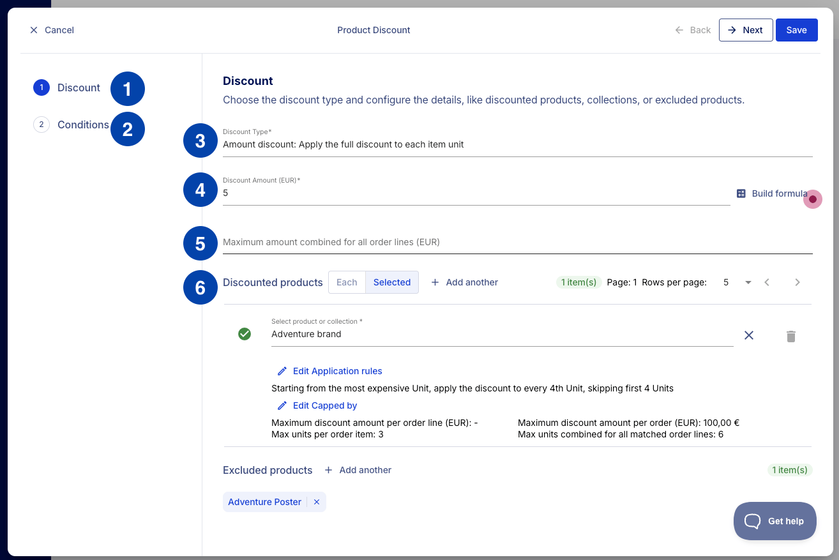839x560 pixels.
Task: Switch to the Discount step
Action: (67, 87)
